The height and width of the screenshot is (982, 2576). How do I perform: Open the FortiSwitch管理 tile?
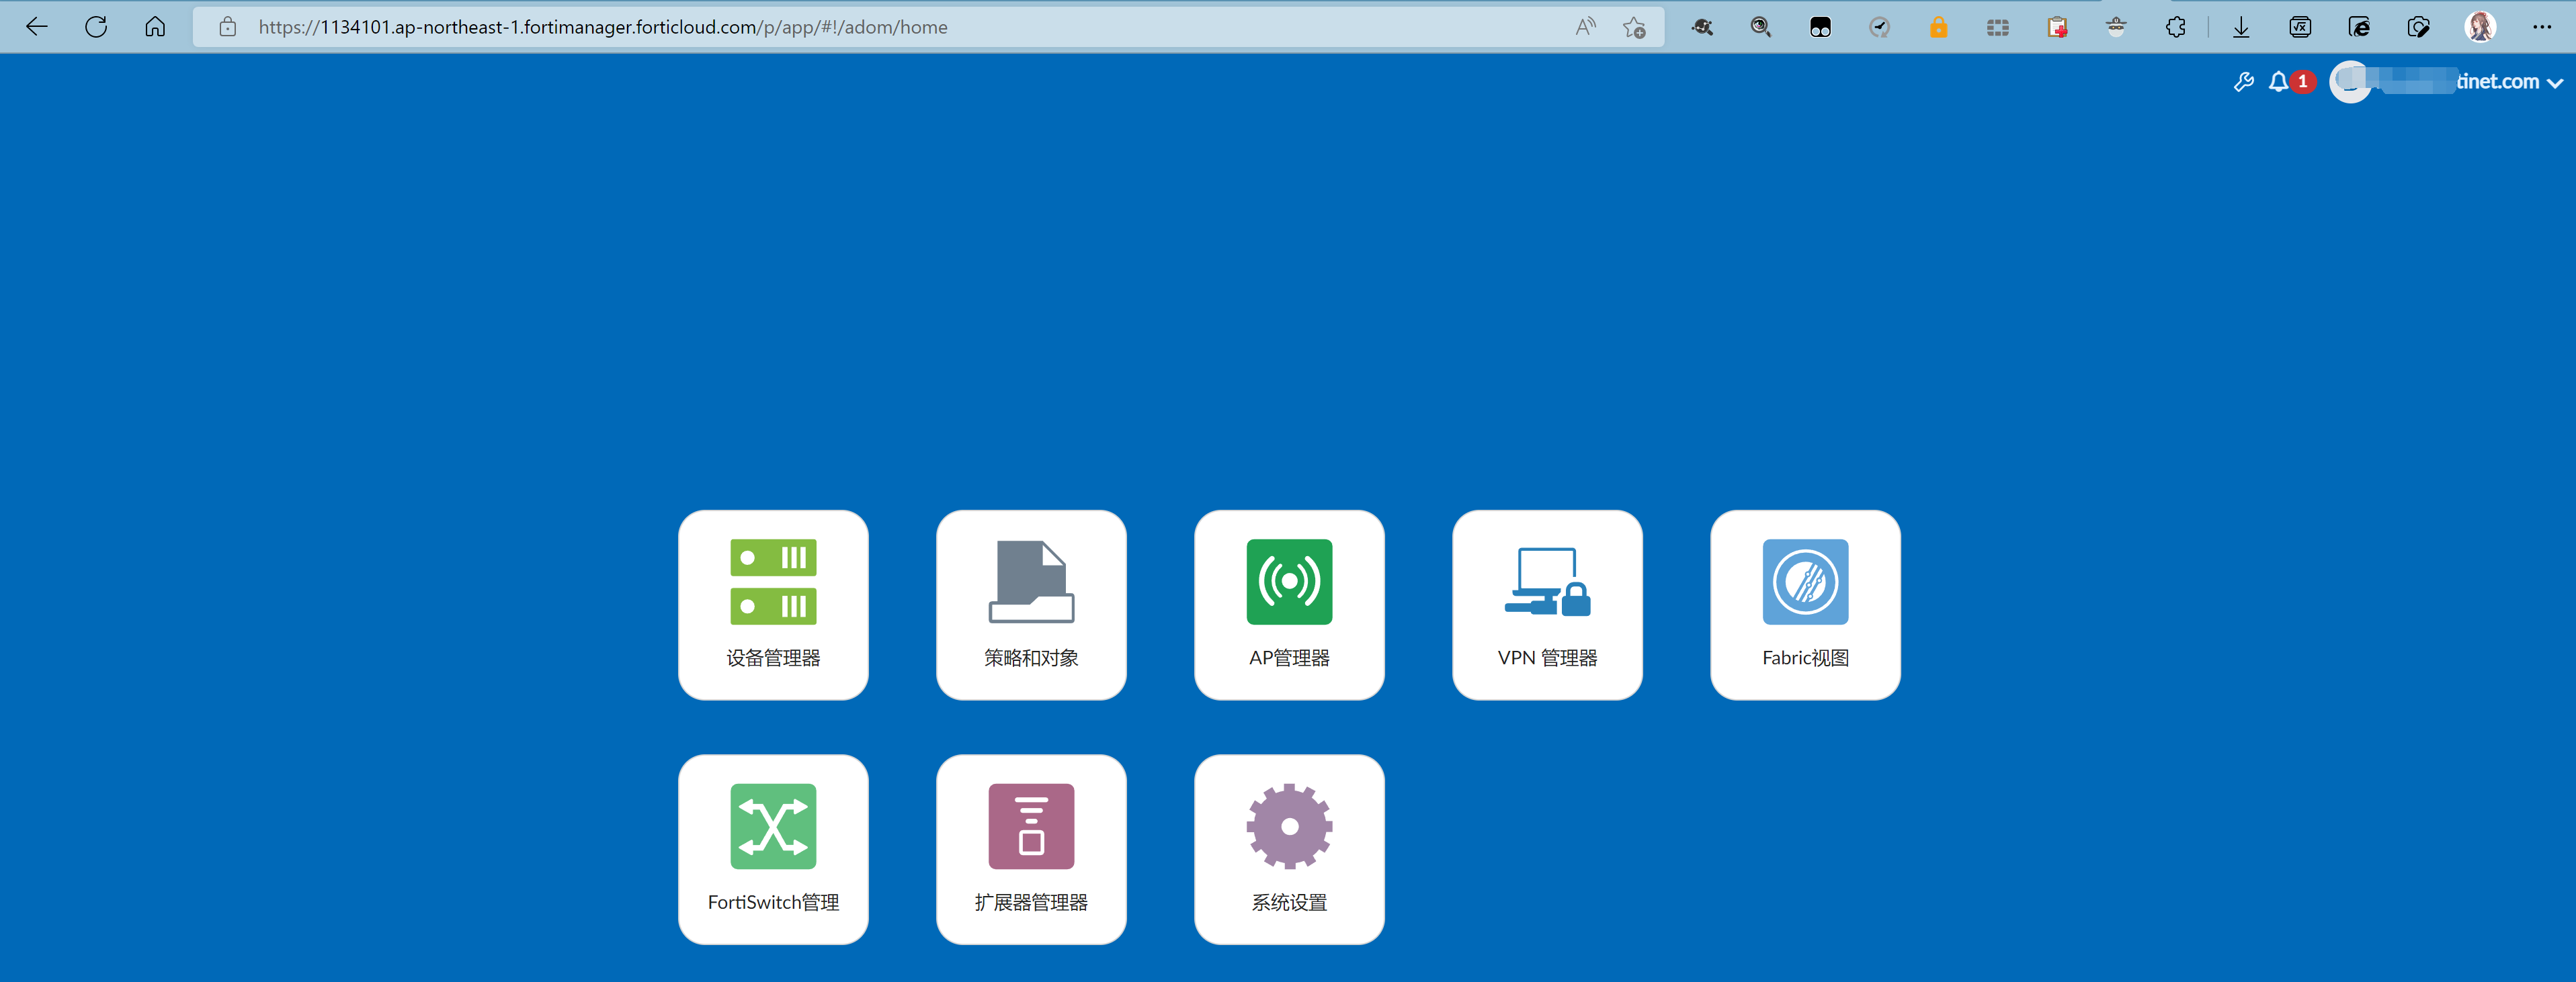pos(773,848)
